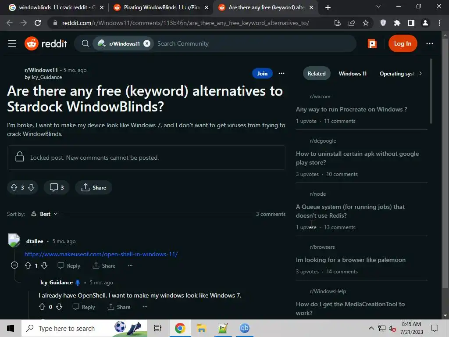449x337 pixels.
Task: Open the header more options menu
Action: 430,43
